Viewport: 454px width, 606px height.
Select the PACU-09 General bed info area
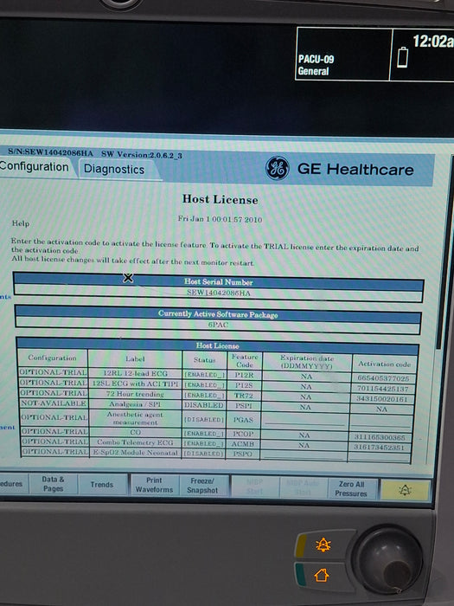coord(343,54)
